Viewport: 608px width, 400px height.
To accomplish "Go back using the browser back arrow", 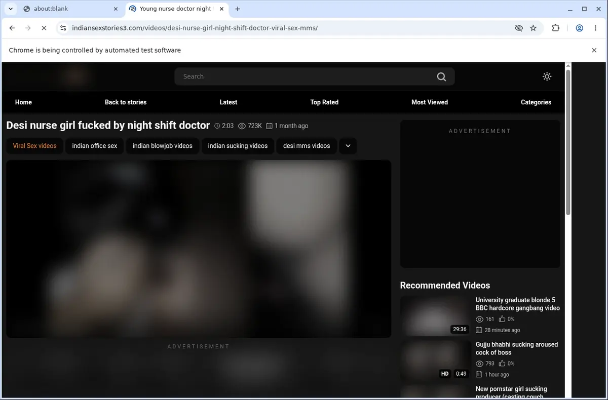I will (12, 28).
